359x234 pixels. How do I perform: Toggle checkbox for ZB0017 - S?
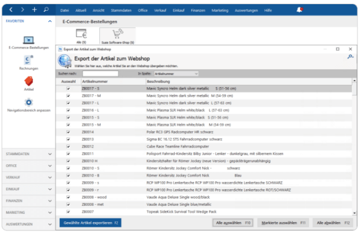click(x=68, y=88)
